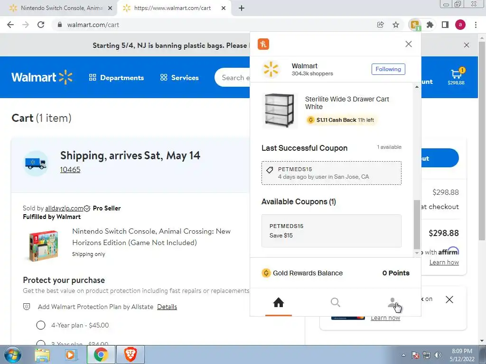Screen dimensions: 486x364
Task: Toggle the browser side panel icon
Action: (x=445, y=25)
